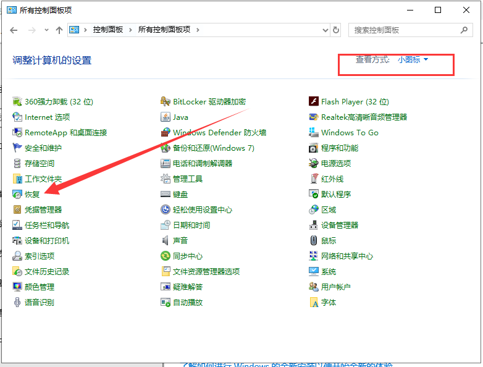This screenshot has height=367, width=483.
Task: Click the 所有控制面板项 breadcrumb segment
Action: point(164,30)
